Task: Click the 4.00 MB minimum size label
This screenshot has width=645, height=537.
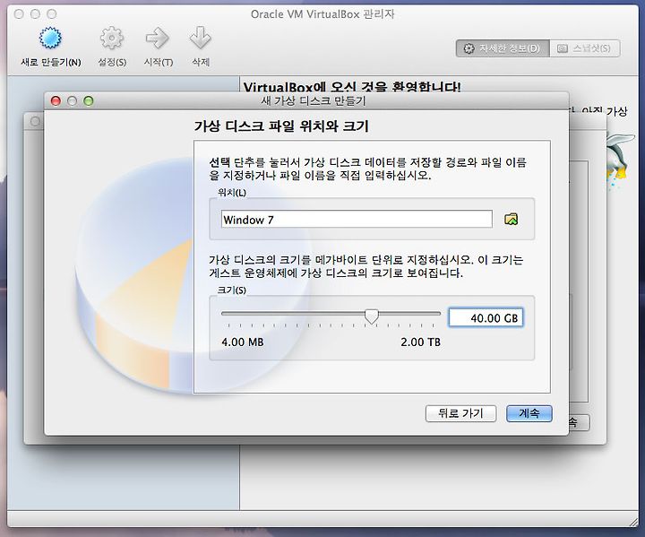Action: pyautogui.click(x=242, y=342)
